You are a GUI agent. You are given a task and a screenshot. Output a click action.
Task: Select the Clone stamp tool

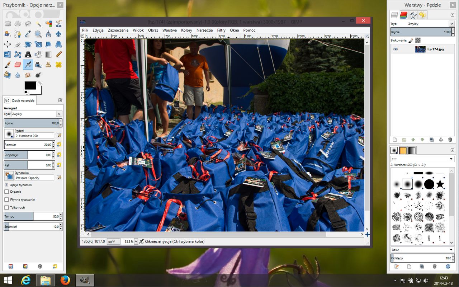(48, 65)
